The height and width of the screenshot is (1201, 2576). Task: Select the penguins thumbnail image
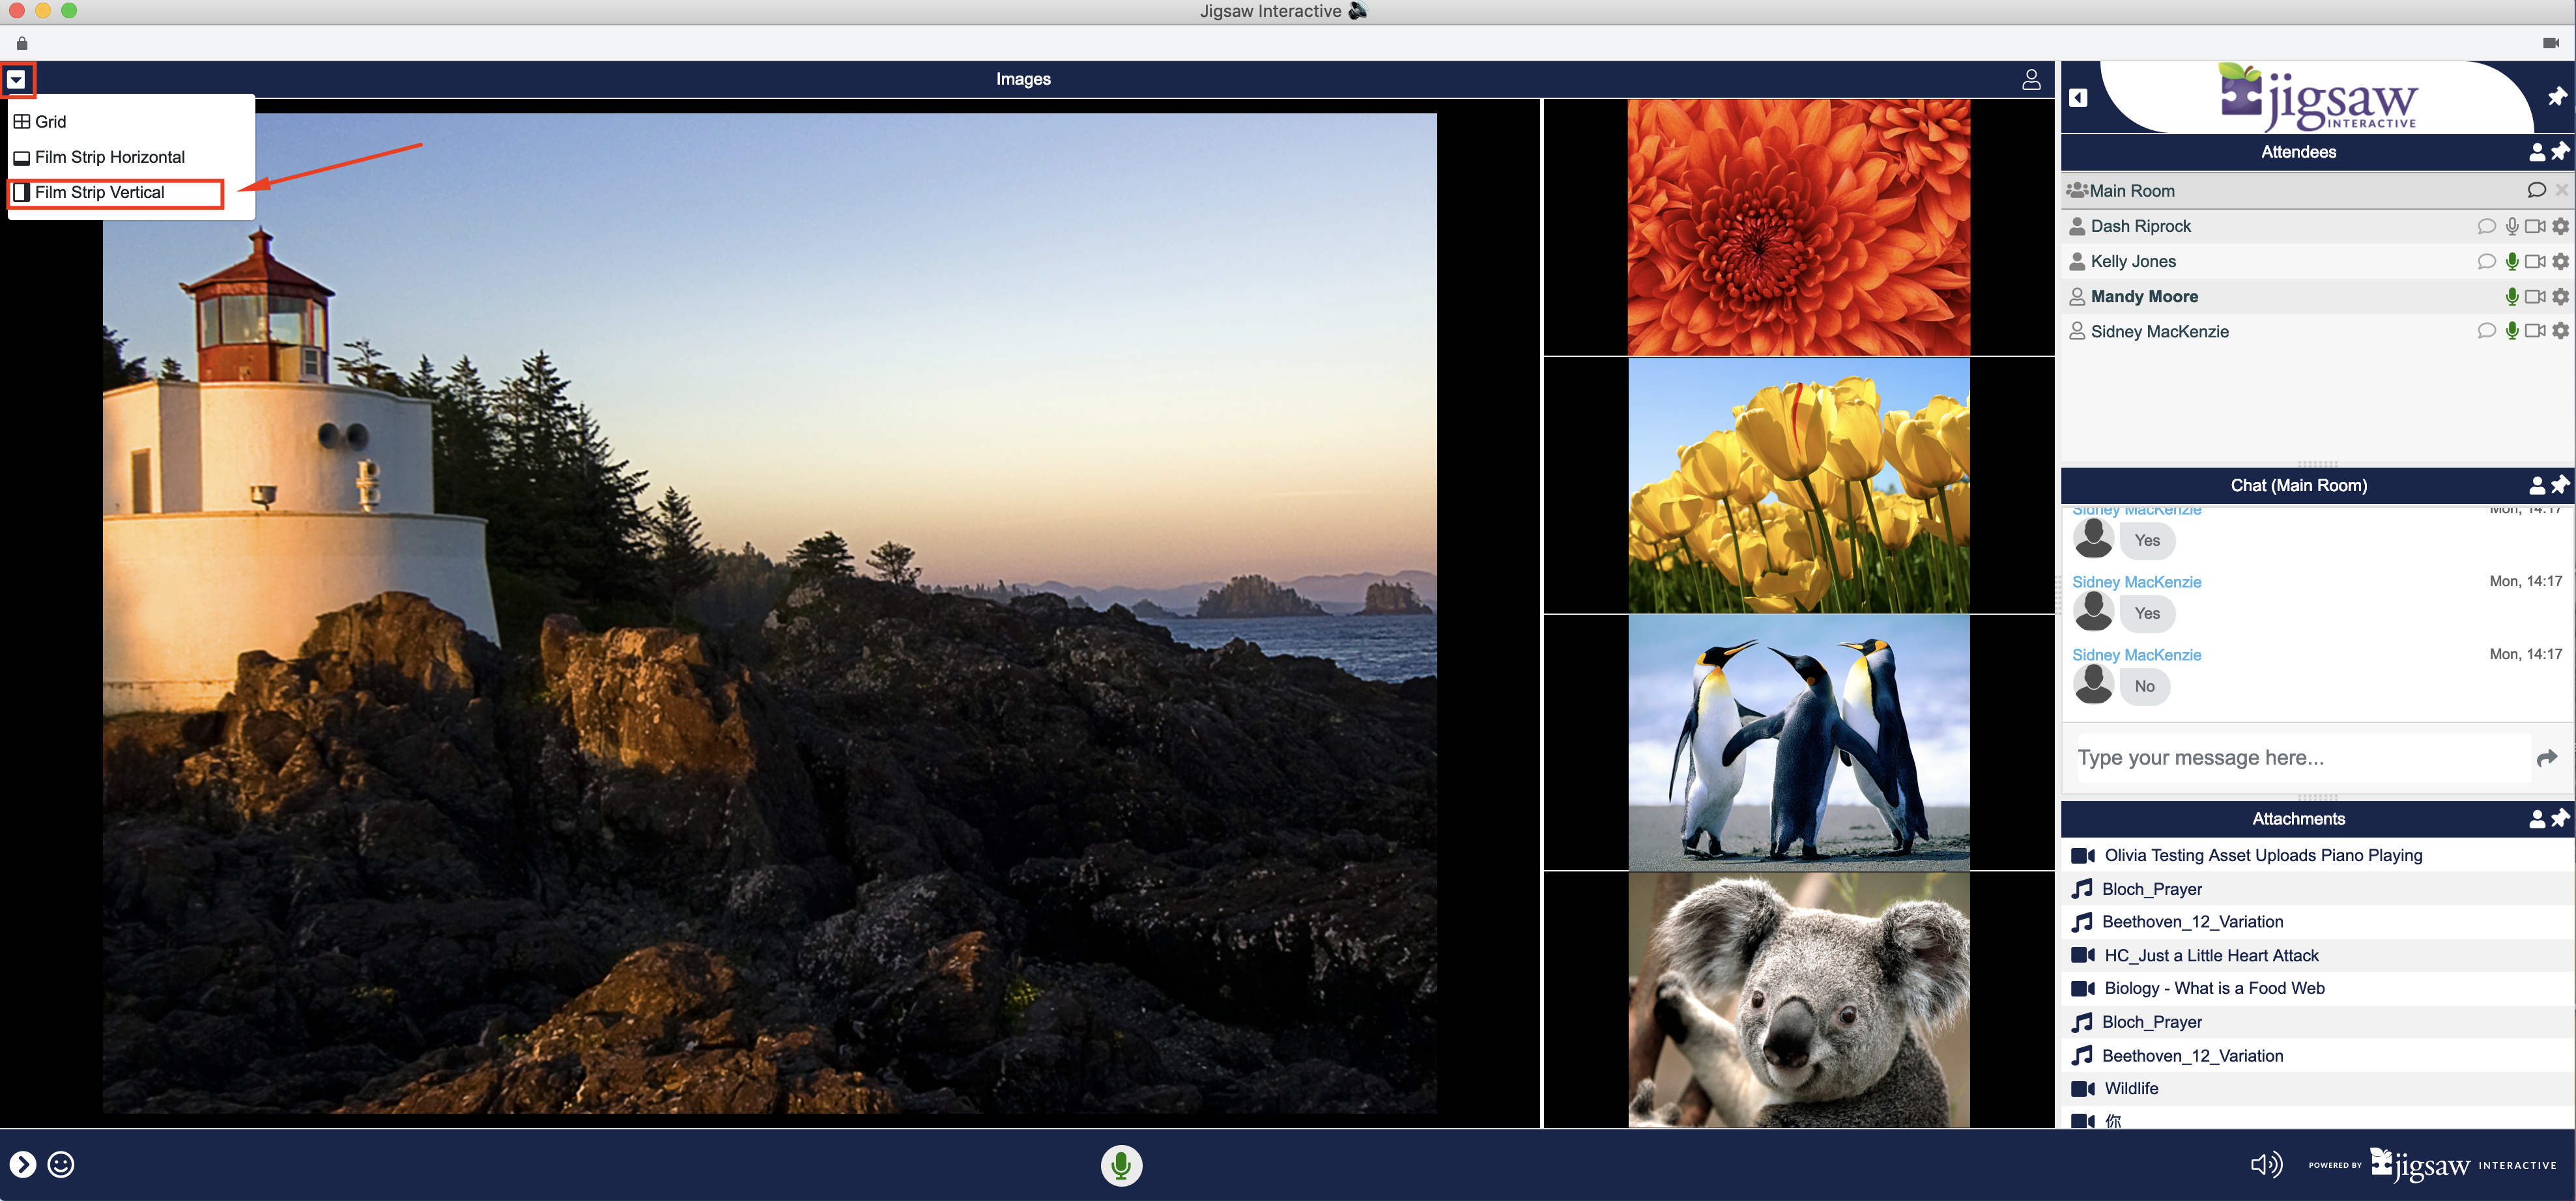[x=1798, y=742]
